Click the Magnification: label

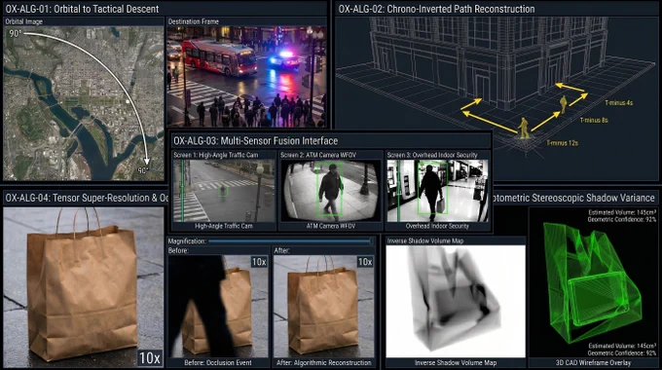tap(187, 241)
